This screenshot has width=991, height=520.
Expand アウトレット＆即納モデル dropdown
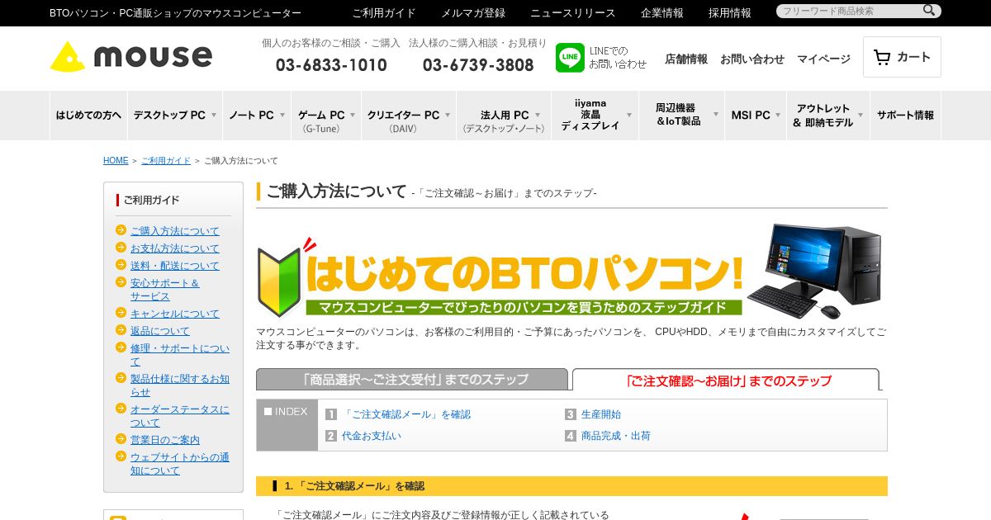828,116
